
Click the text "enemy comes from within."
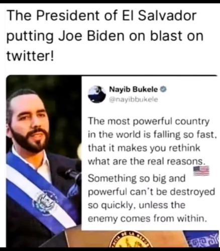(147, 218)
